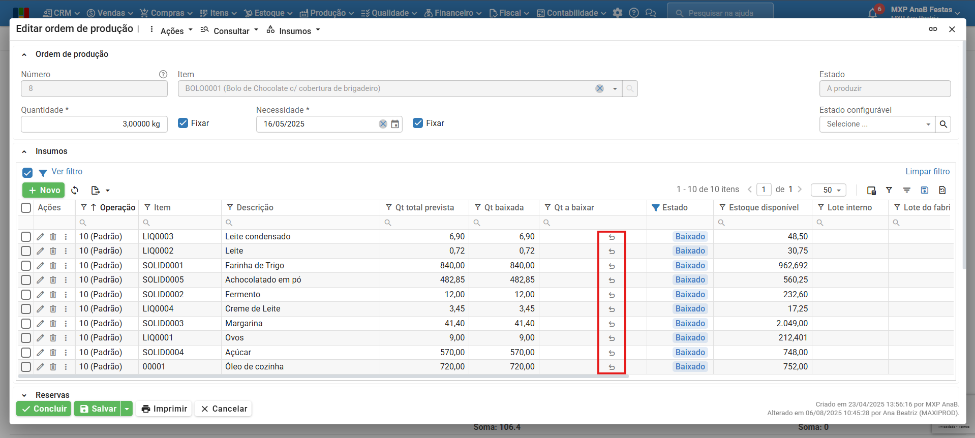Click pencil edit icon for Leite condensado row
Screen dimensions: 975x438
pos(40,237)
